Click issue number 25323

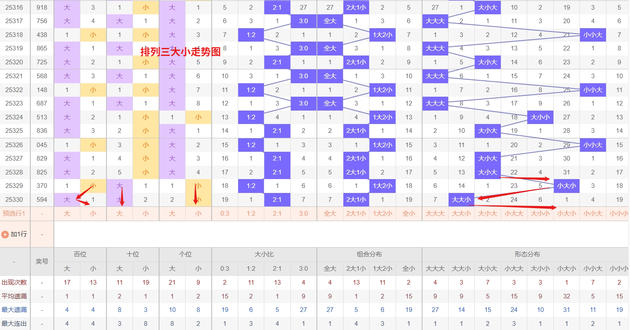pyautogui.click(x=14, y=103)
